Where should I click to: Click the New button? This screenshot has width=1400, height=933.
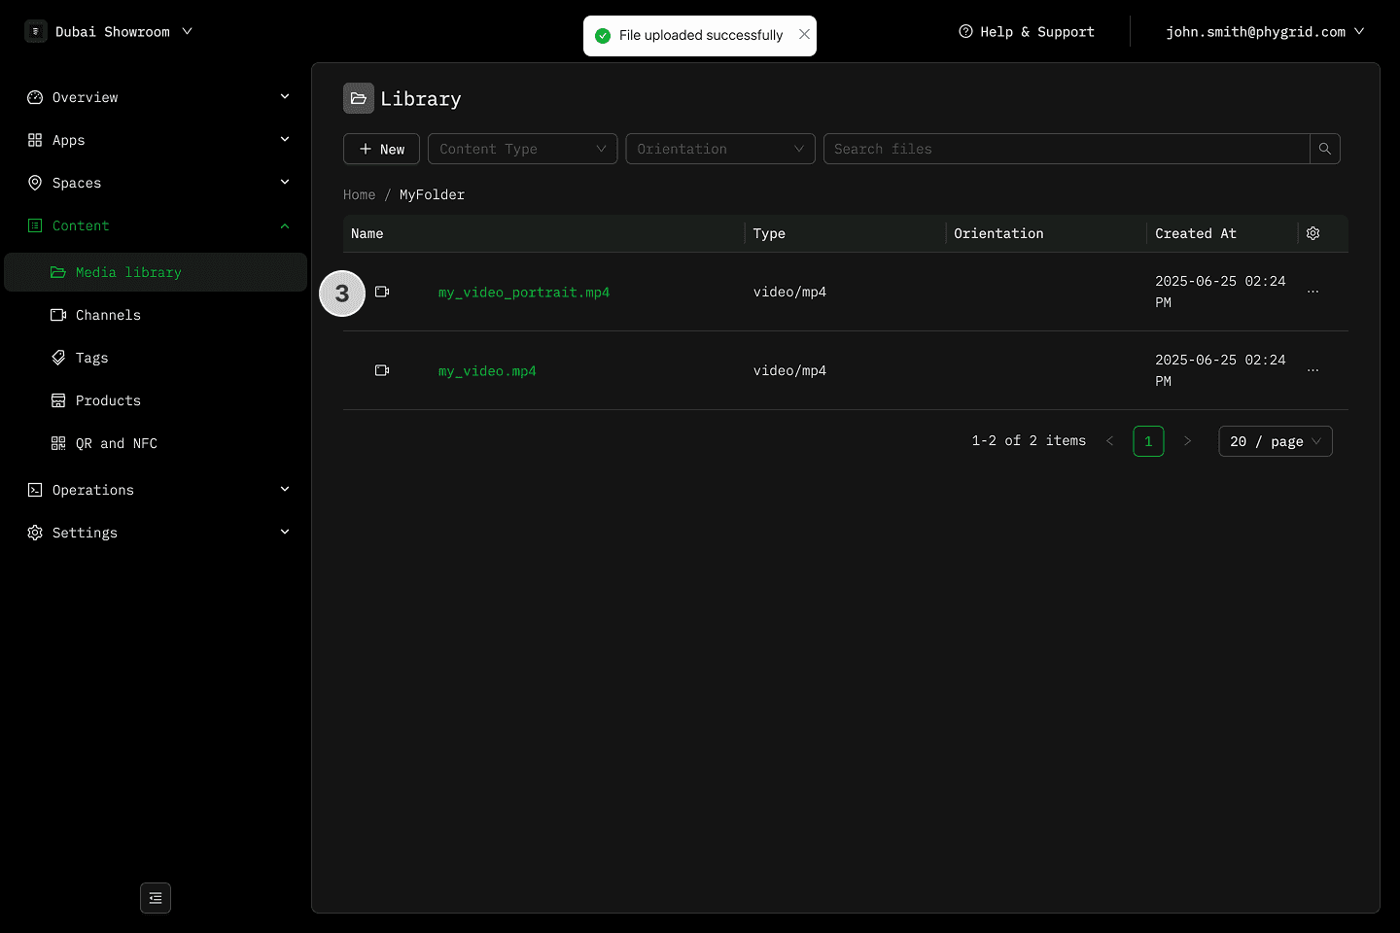coord(381,149)
